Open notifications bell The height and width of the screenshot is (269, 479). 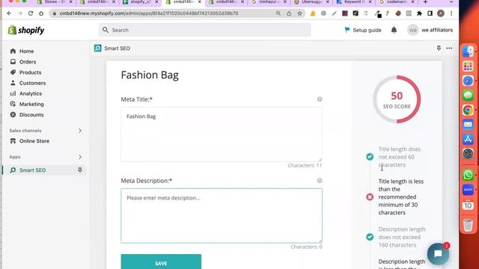394,30
